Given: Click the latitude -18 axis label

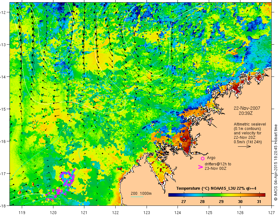Looking at the screenshot, I should 3,206.
